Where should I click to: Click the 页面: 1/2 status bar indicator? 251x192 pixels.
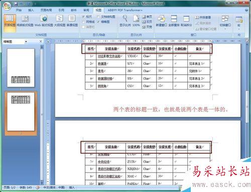point(10,187)
